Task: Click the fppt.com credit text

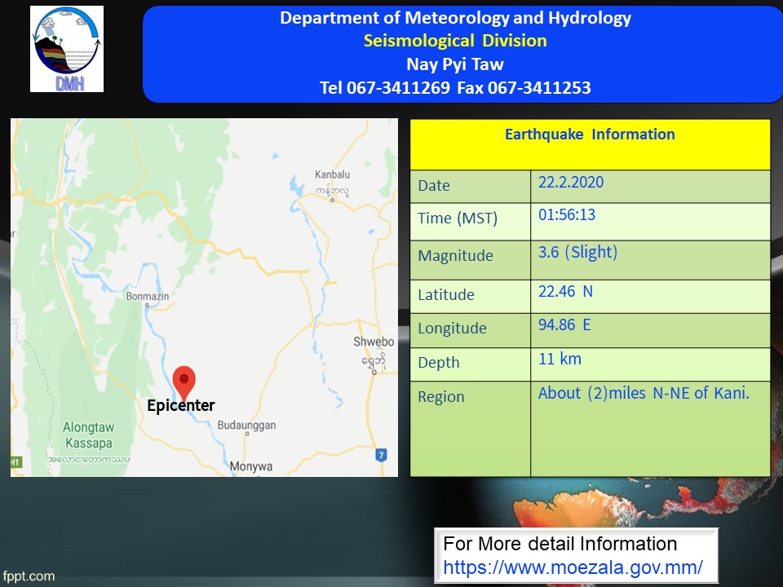Action: 29,576
